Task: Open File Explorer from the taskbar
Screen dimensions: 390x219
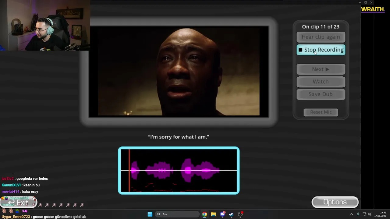Action: click(213, 214)
